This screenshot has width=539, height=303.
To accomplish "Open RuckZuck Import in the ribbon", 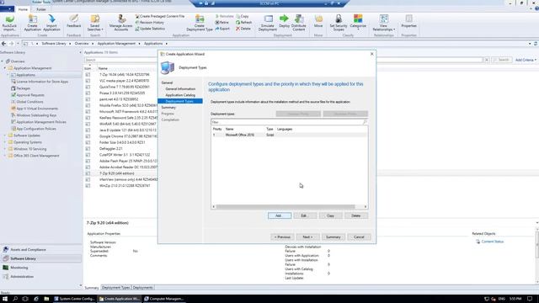I will point(9,23).
